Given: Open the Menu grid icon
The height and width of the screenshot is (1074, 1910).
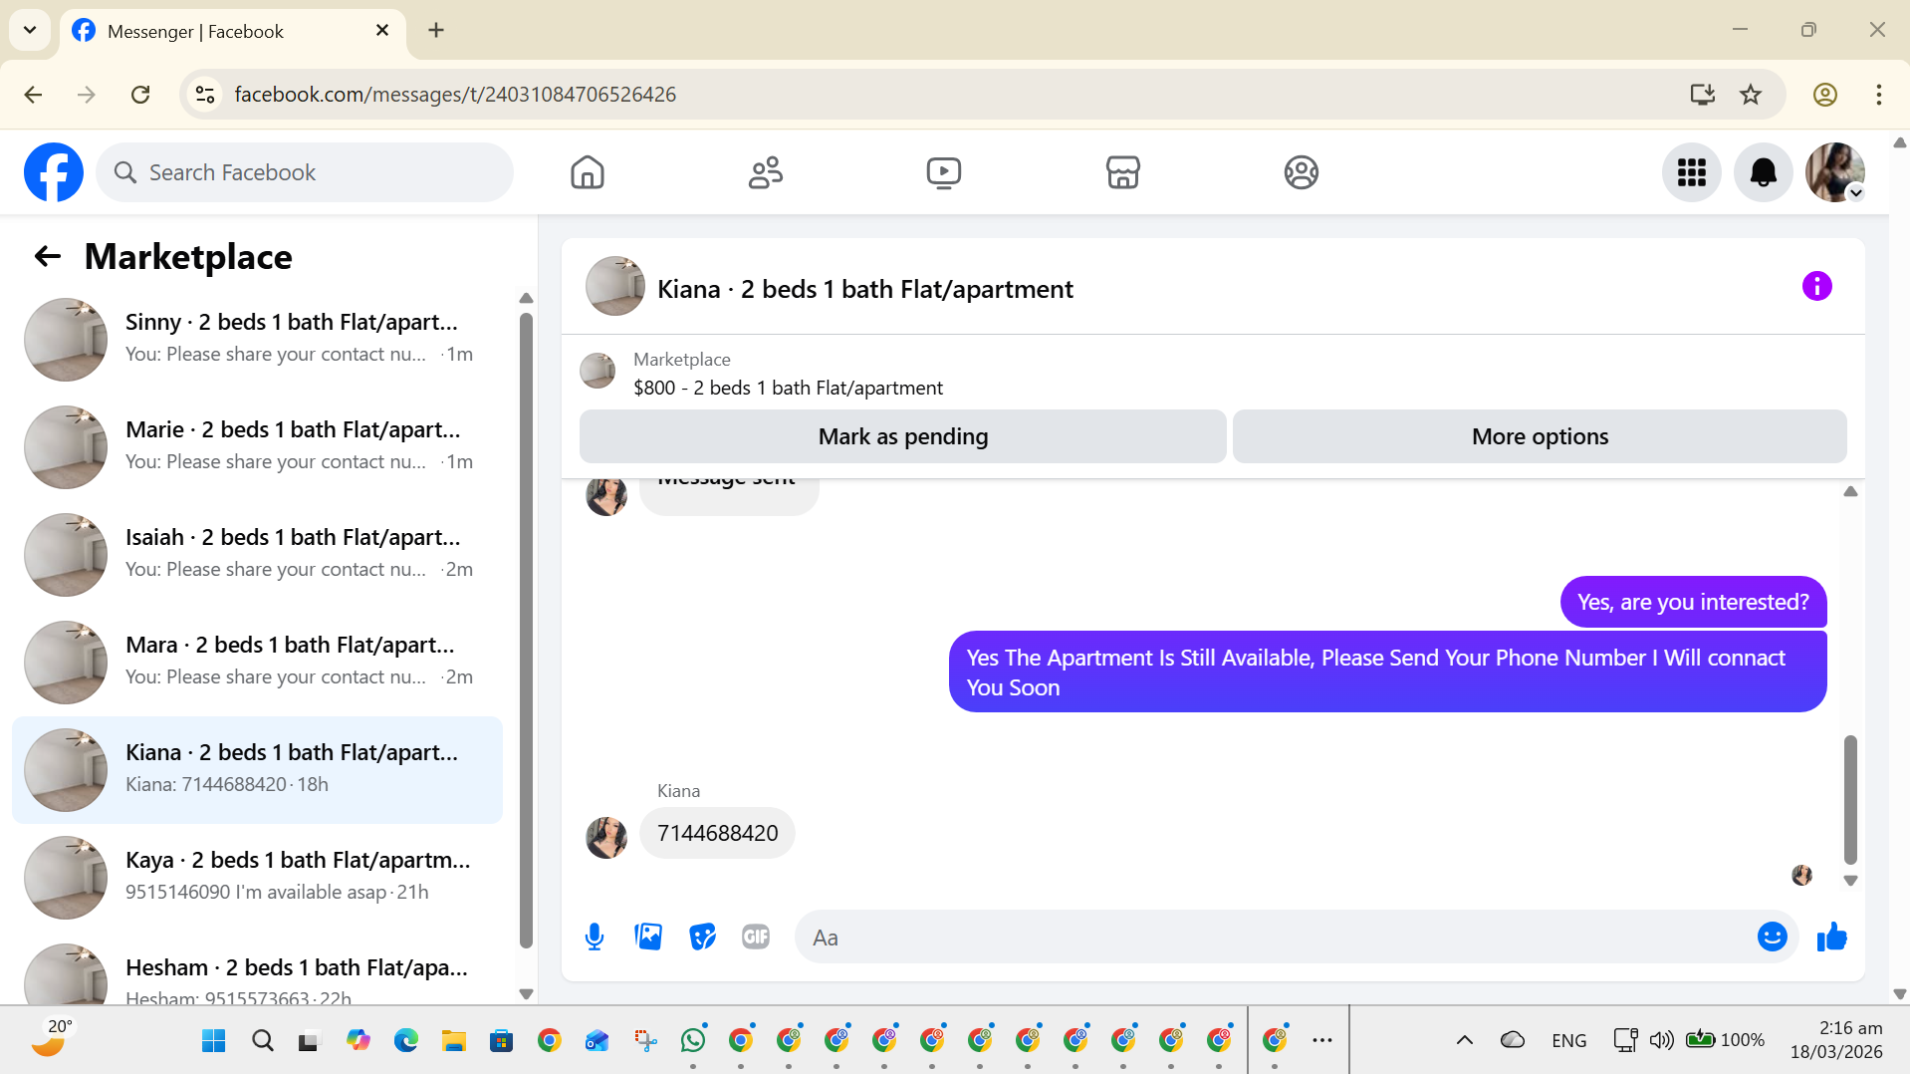Looking at the screenshot, I should (1691, 172).
